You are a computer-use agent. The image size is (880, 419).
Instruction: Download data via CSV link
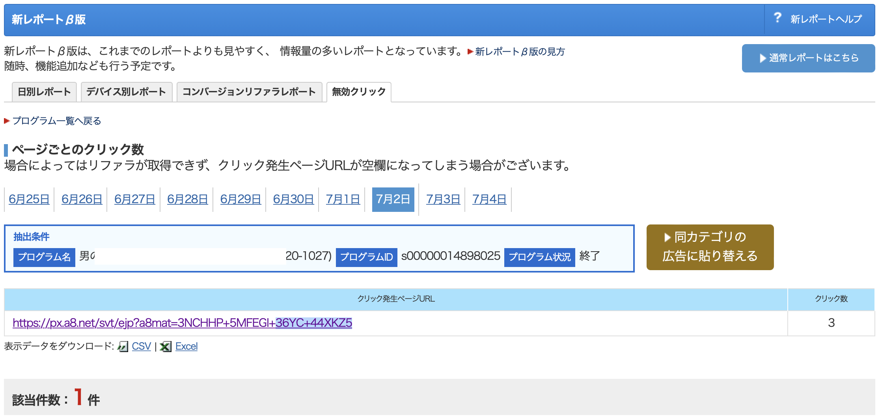141,347
